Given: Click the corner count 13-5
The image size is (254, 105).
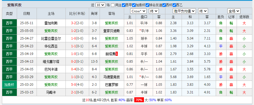Looking at the screenshot, I should point(94,62).
